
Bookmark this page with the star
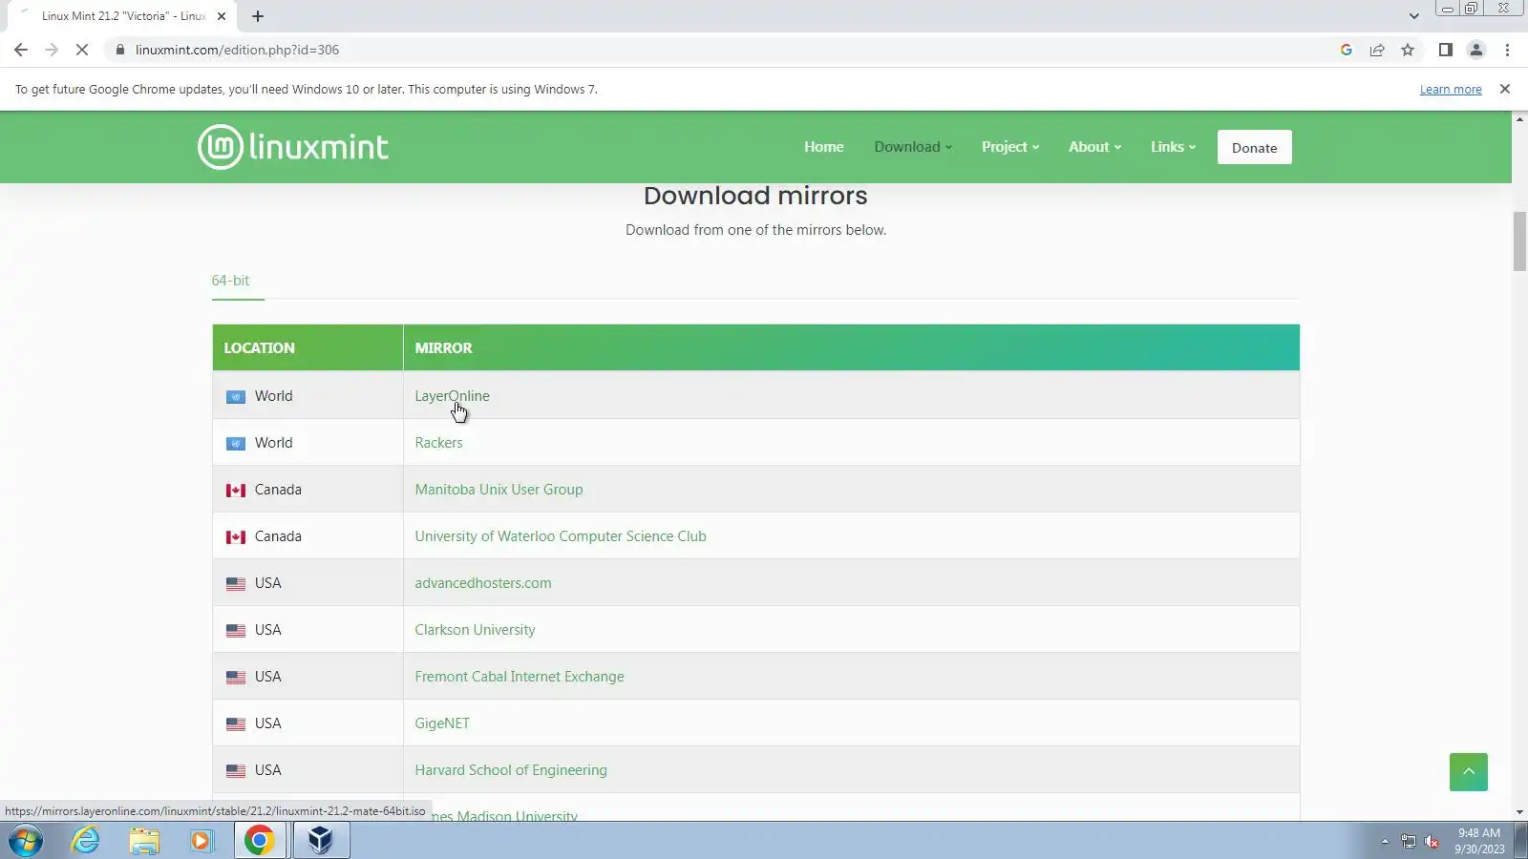coord(1408,50)
